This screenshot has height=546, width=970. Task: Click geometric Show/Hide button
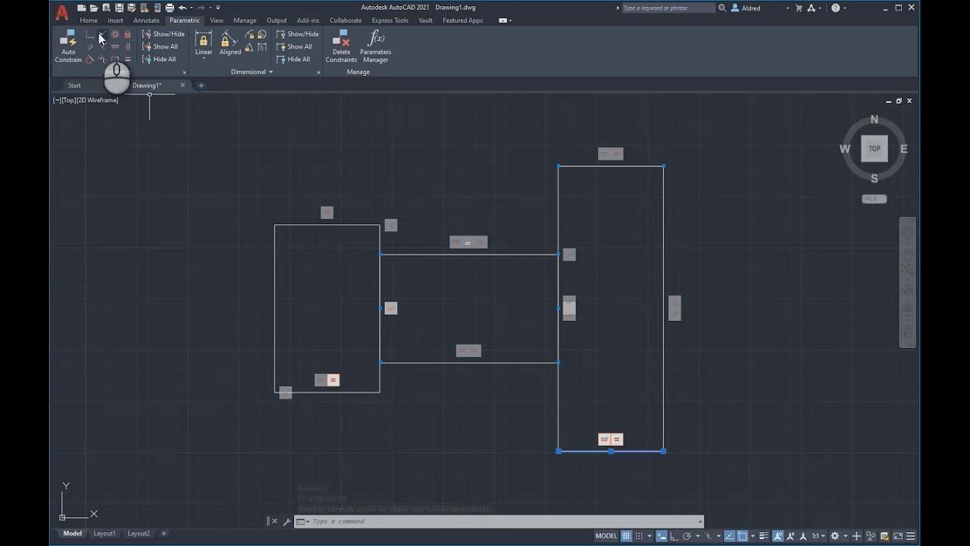[163, 34]
